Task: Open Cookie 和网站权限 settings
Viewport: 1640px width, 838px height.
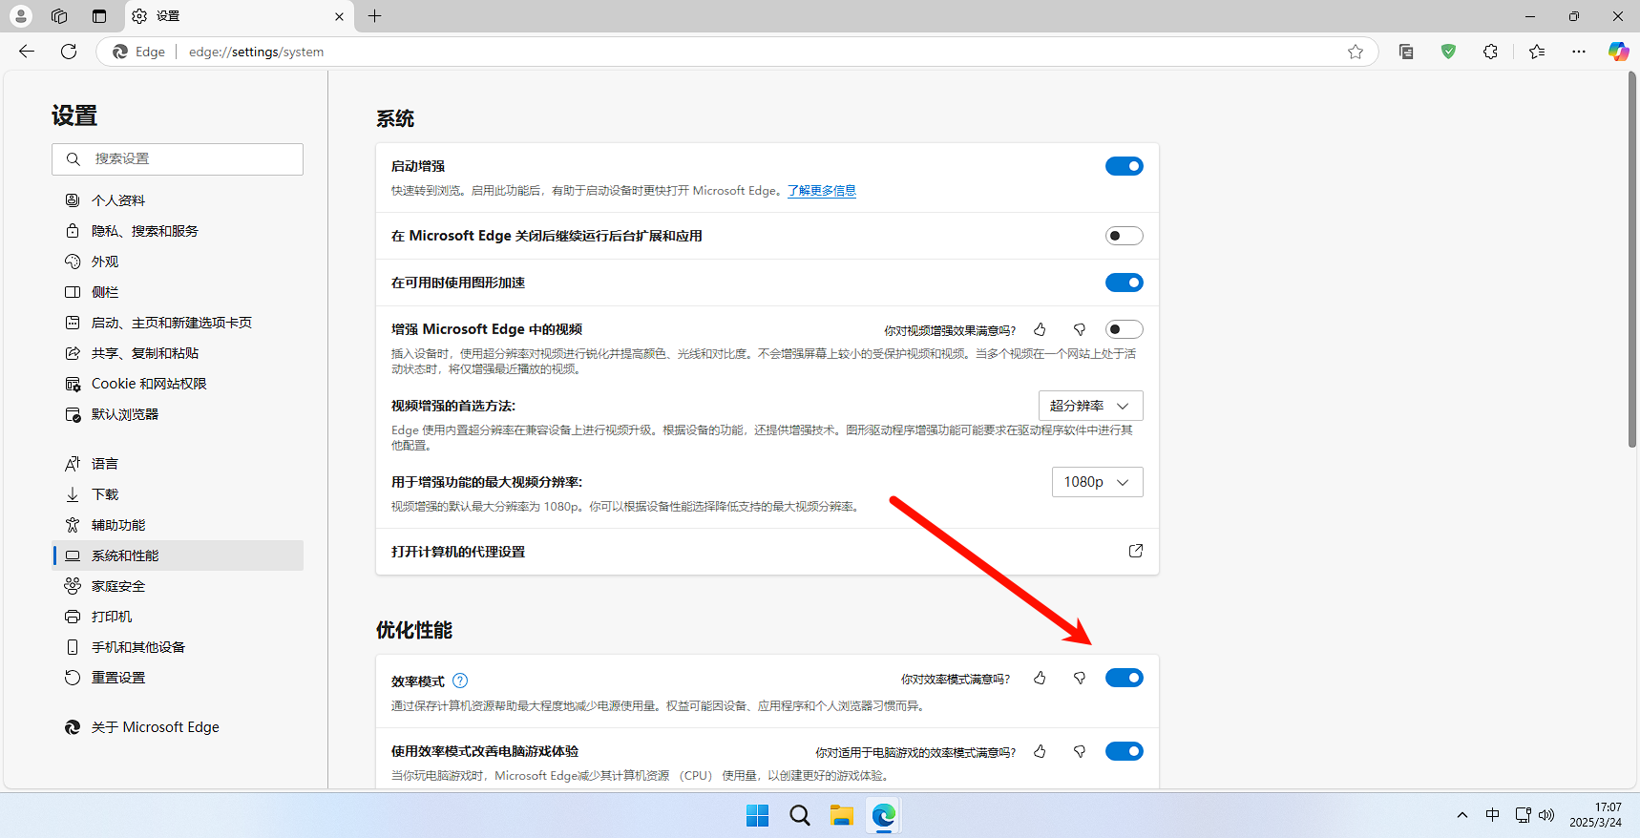Action: point(178,384)
